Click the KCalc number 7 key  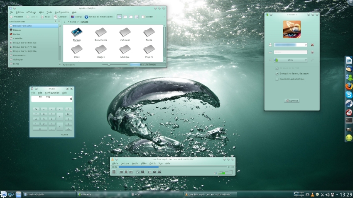(x=36, y=114)
